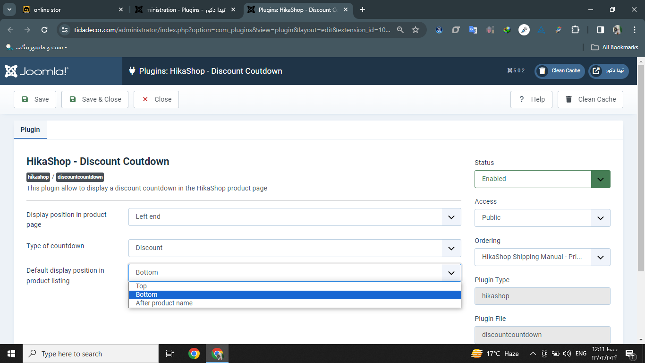Open a new browser tab

pos(363,9)
